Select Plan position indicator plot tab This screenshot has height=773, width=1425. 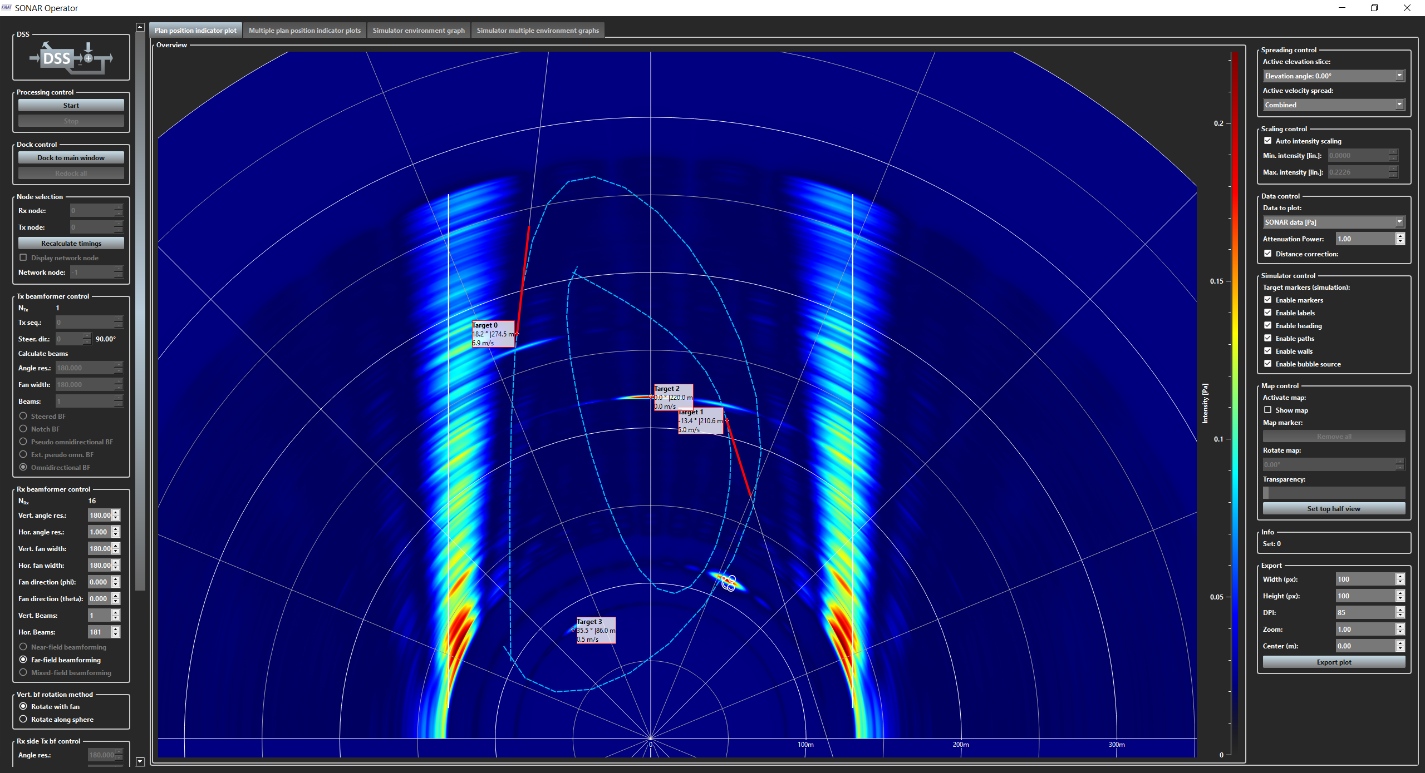[x=195, y=30]
